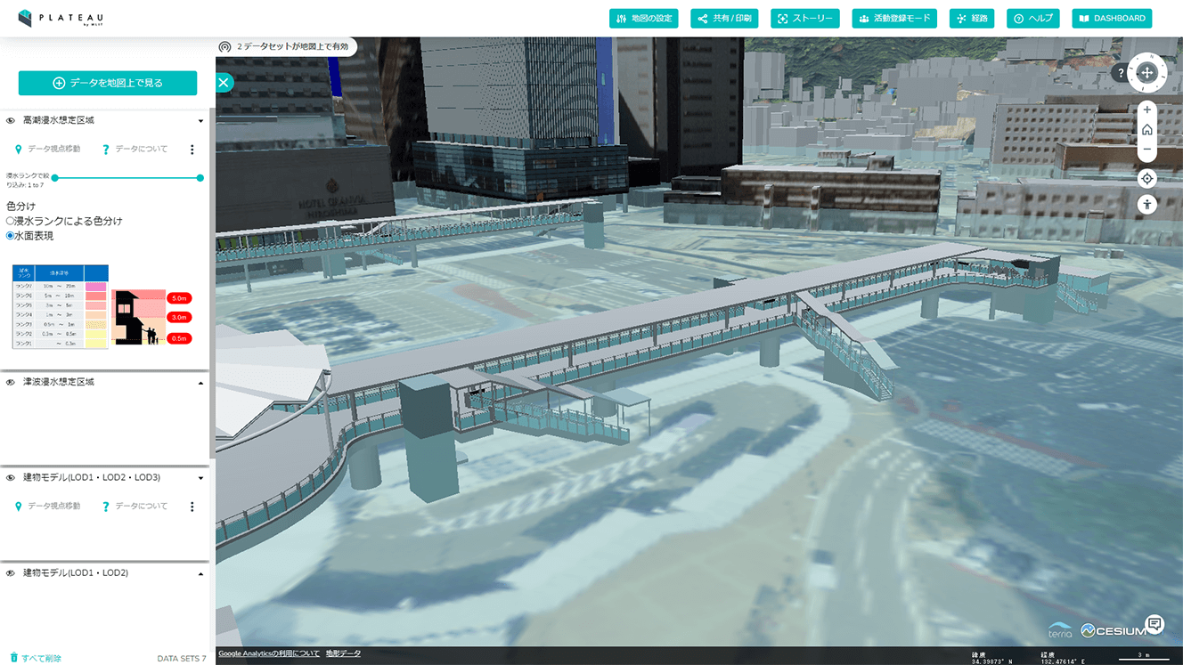
Task: Click the 高潮浸水想定区域 layer title
Action: tap(59, 120)
